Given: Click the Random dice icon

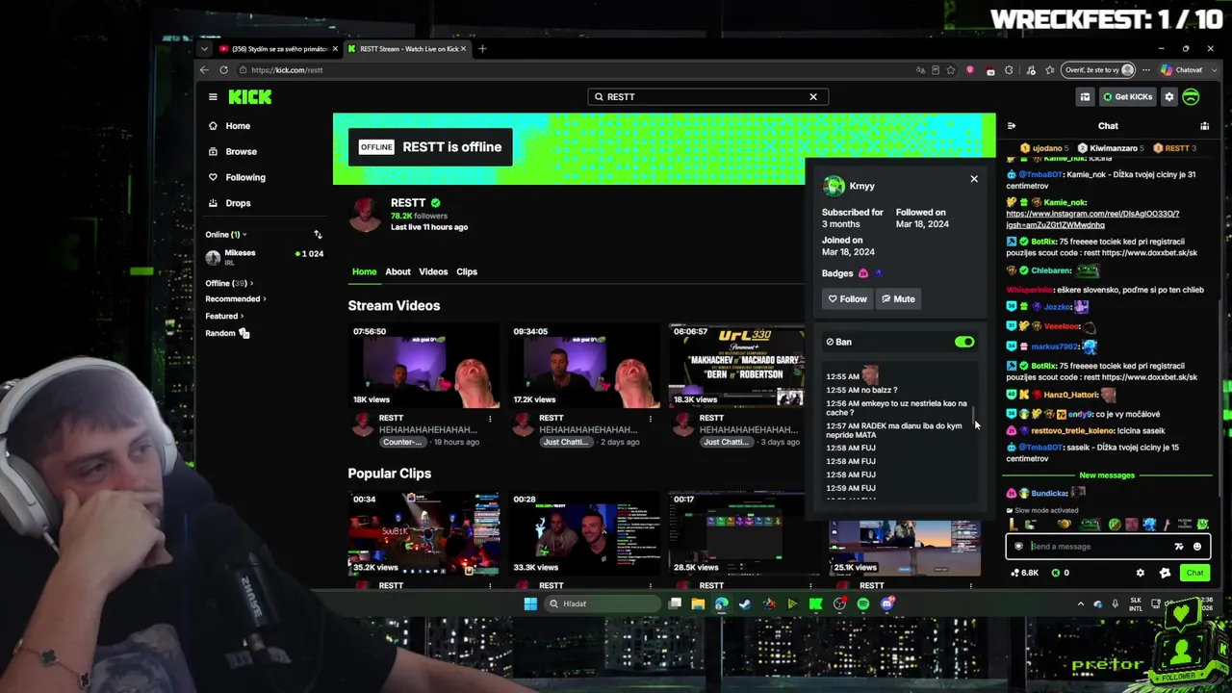Looking at the screenshot, I should coord(244,333).
